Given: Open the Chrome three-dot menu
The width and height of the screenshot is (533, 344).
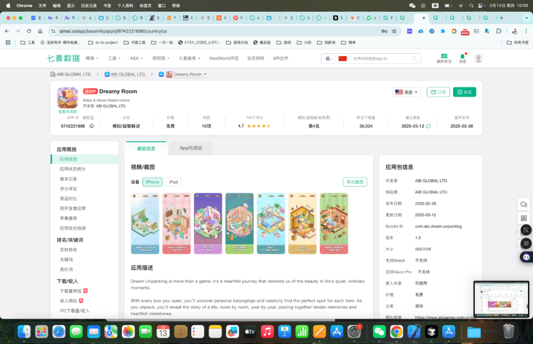Looking at the screenshot, I should coord(526,31).
